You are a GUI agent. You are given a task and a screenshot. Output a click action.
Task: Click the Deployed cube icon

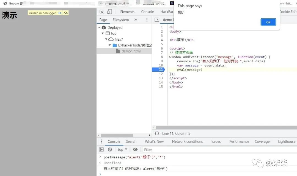[x=104, y=28]
